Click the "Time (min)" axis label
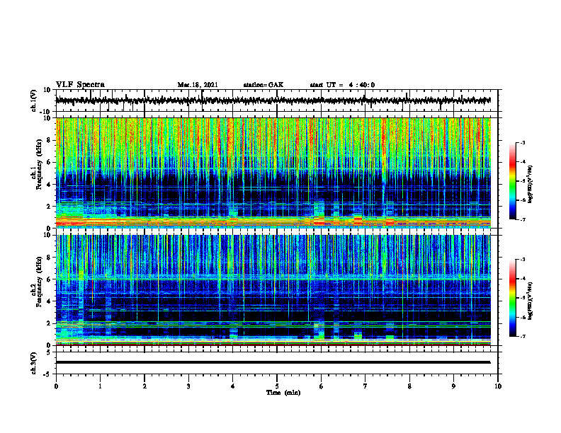Image resolution: width=561 pixels, height=433 pixels. point(283,393)
